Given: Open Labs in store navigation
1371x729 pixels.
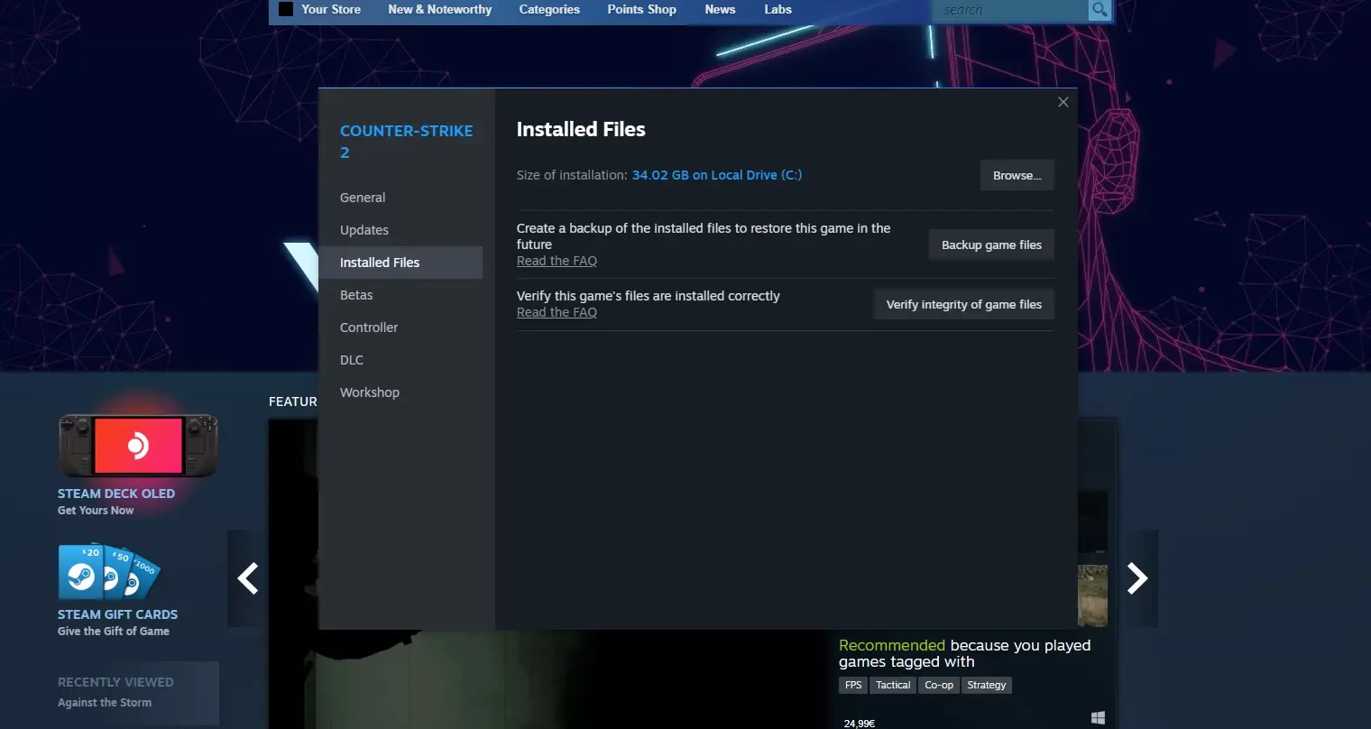Looking at the screenshot, I should point(778,10).
